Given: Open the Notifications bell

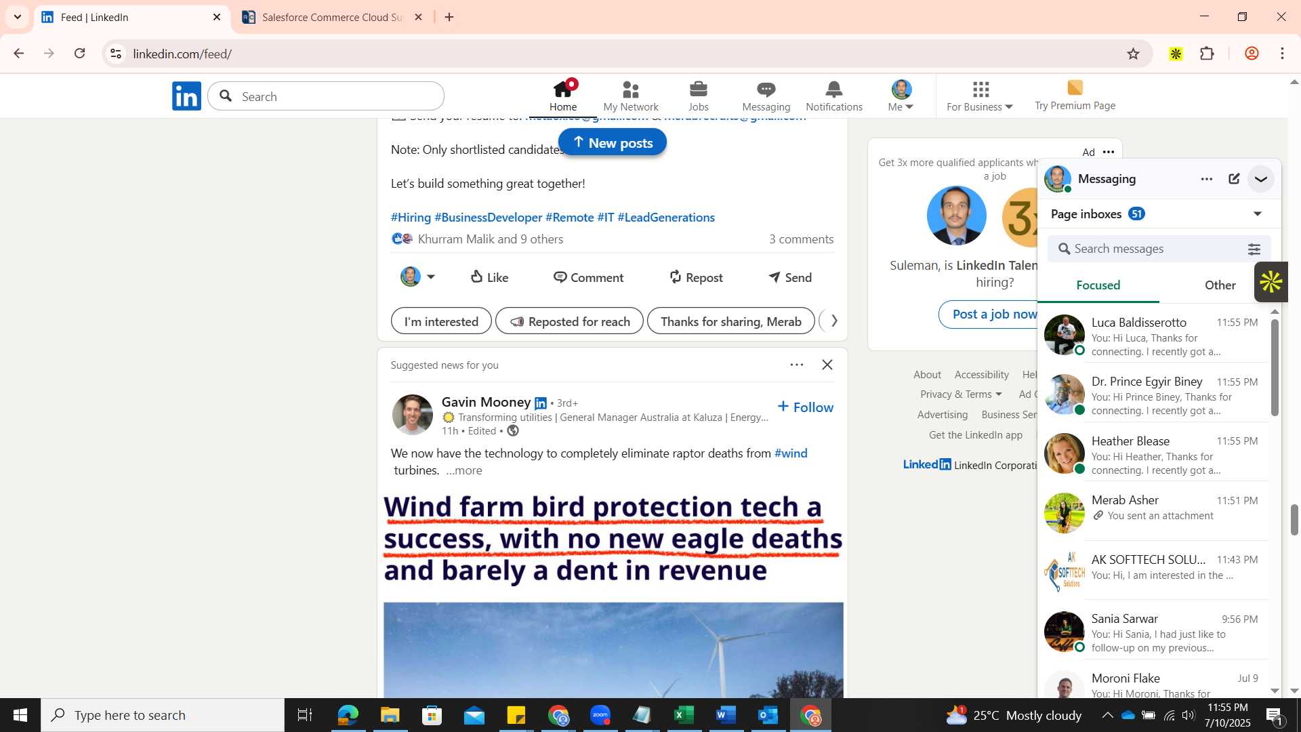Looking at the screenshot, I should [834, 96].
